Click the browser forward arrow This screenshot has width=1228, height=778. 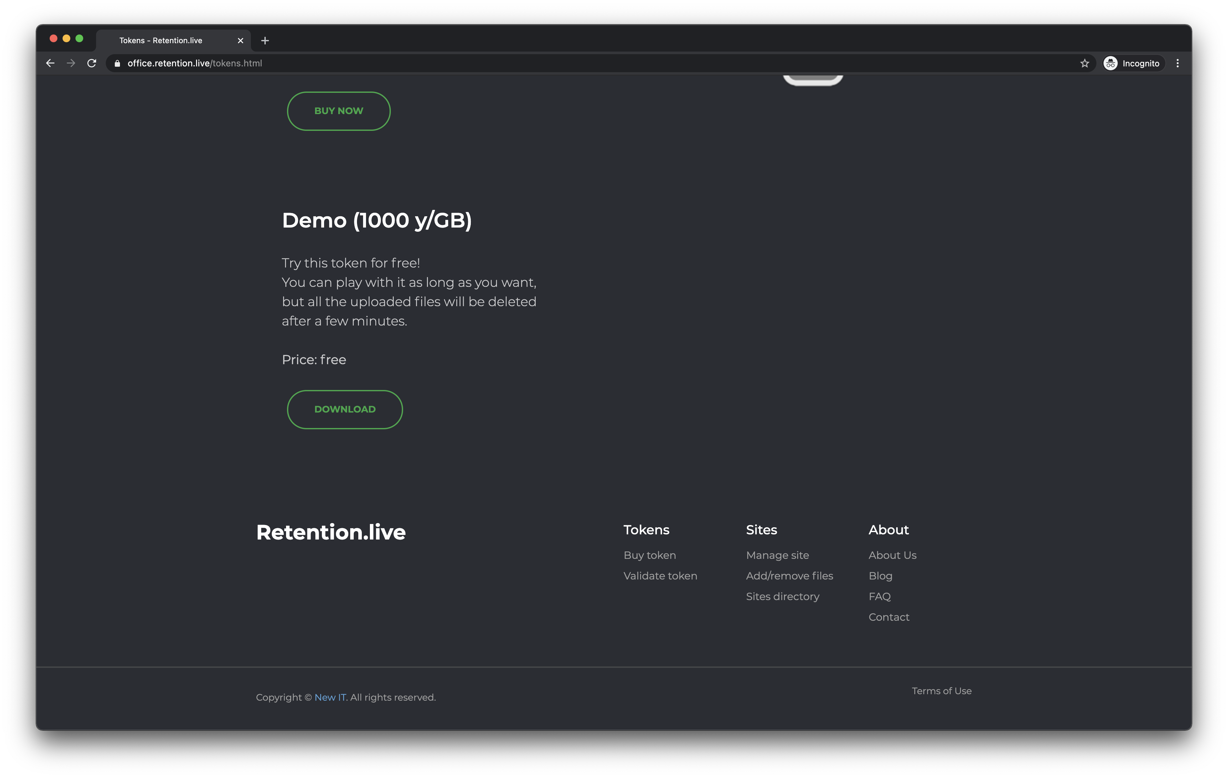71,63
